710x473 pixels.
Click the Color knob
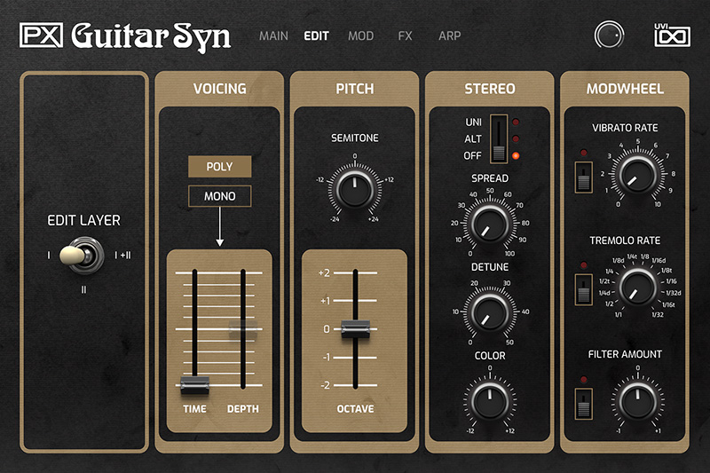click(x=489, y=401)
